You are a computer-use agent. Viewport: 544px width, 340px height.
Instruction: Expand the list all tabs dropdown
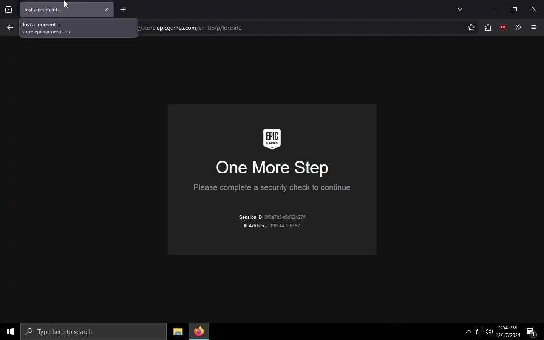(460, 9)
